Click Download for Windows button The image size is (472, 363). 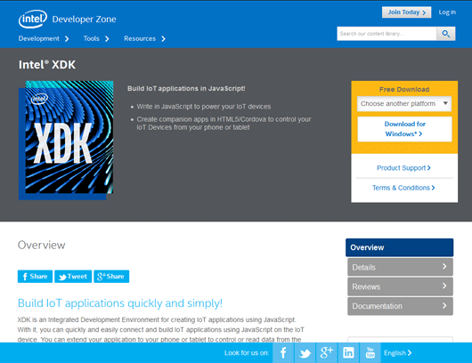tap(404, 129)
